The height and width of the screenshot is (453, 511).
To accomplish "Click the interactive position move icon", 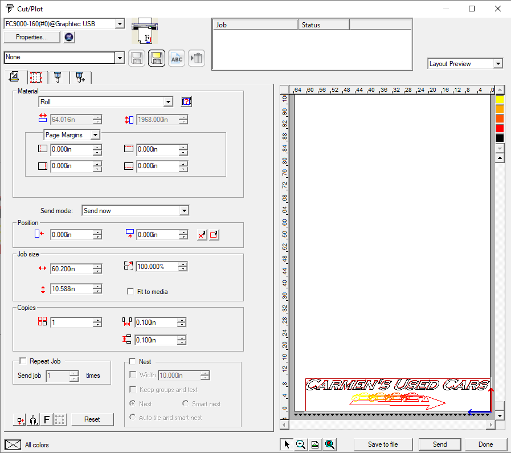I will click(x=201, y=234).
